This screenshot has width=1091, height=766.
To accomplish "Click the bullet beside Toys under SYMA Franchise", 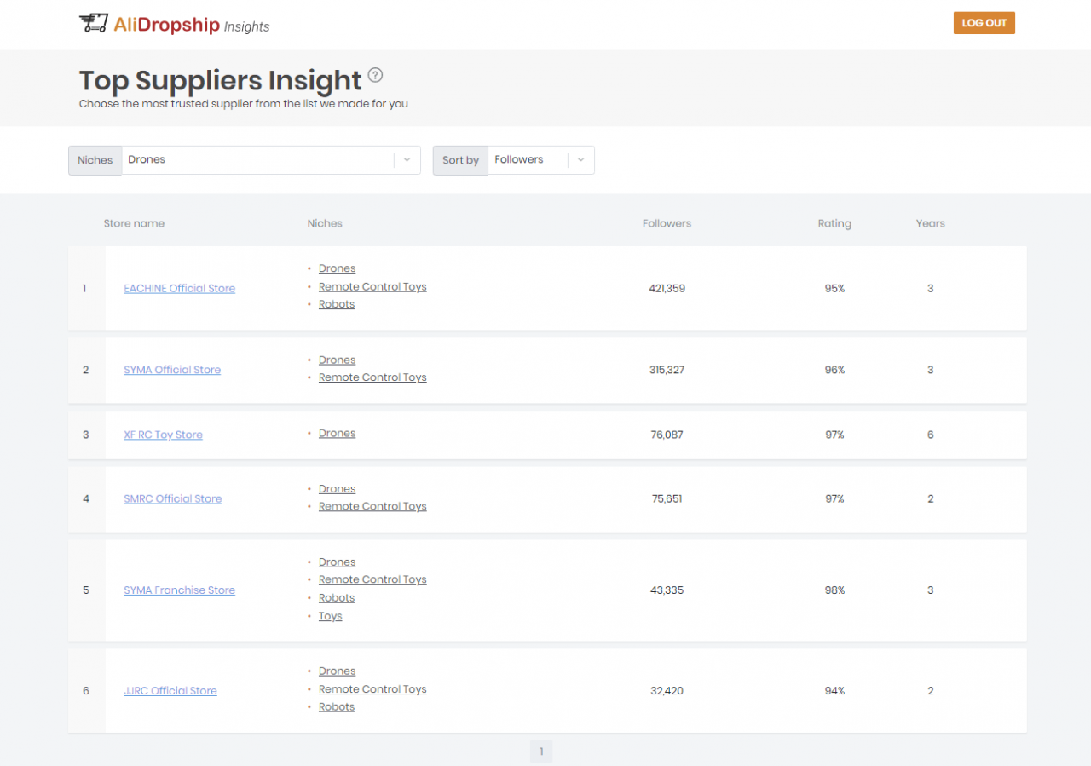I will tap(310, 616).
